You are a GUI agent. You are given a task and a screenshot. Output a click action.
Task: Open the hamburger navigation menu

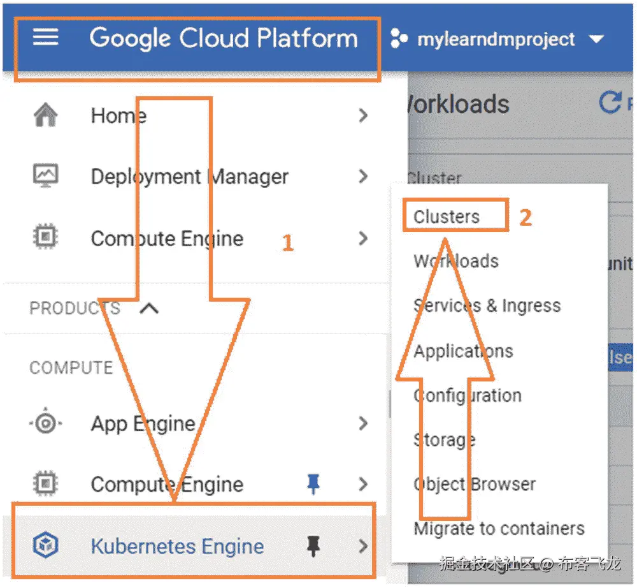tap(45, 38)
